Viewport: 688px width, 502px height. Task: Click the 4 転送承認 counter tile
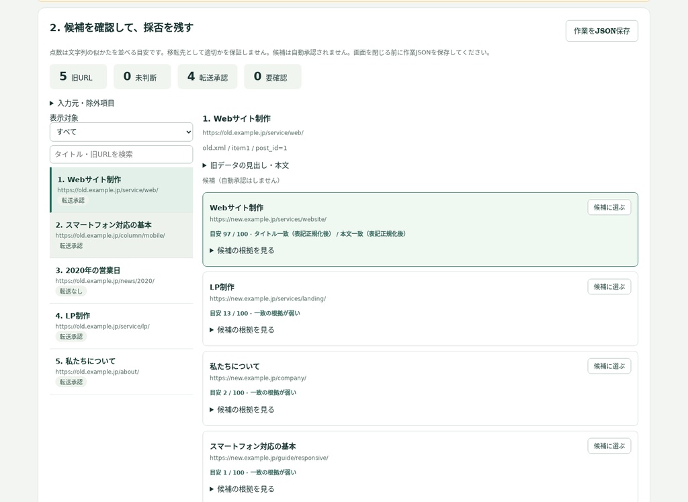coord(208,77)
